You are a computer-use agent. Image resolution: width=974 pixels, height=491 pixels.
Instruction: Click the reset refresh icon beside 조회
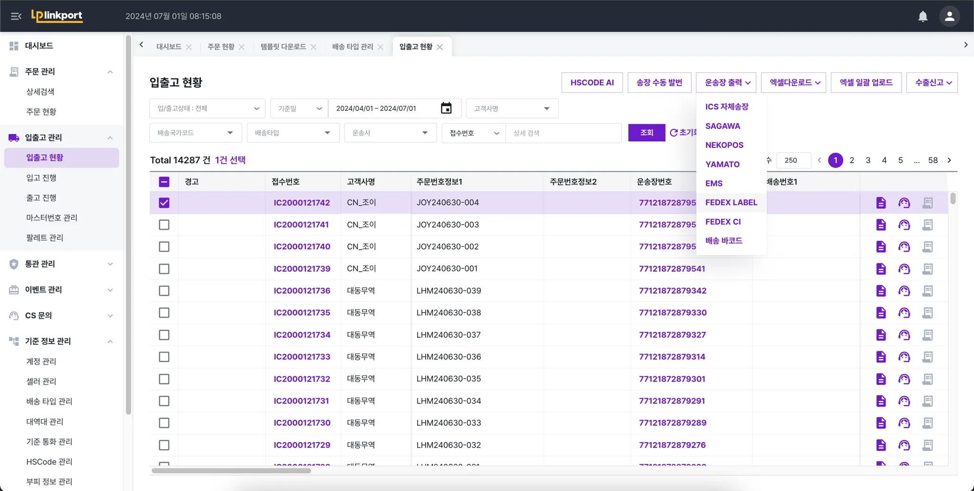673,133
